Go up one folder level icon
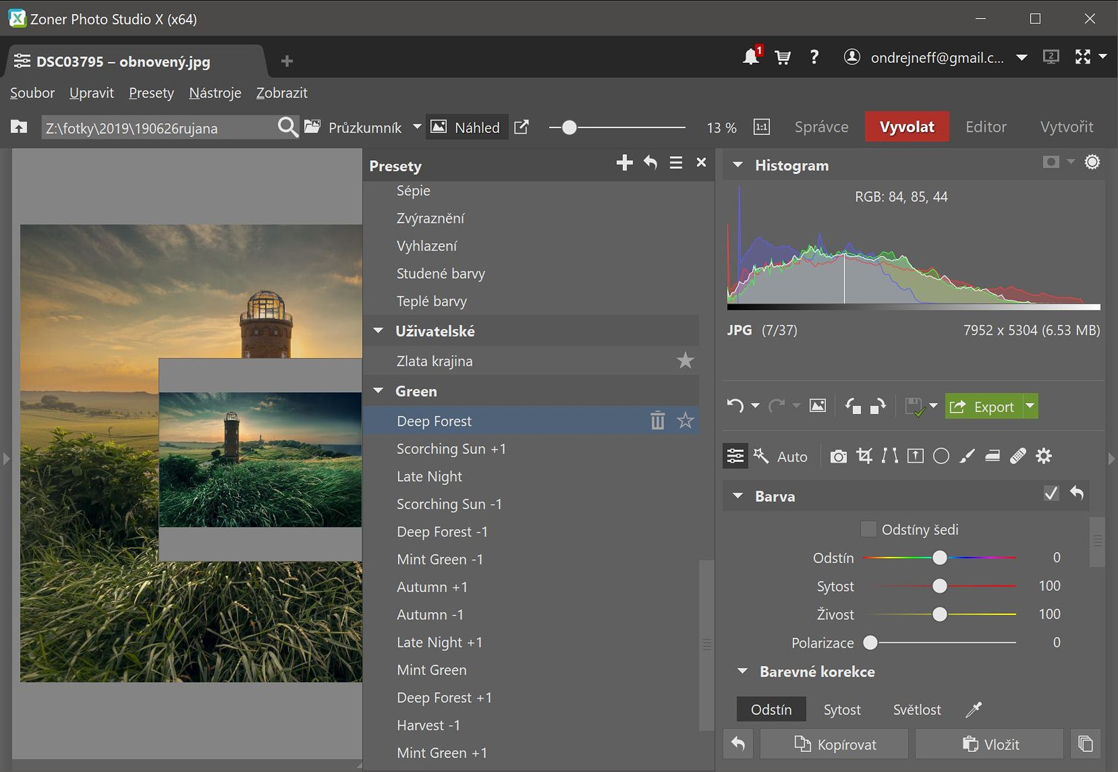The height and width of the screenshot is (772, 1118). tap(19, 127)
